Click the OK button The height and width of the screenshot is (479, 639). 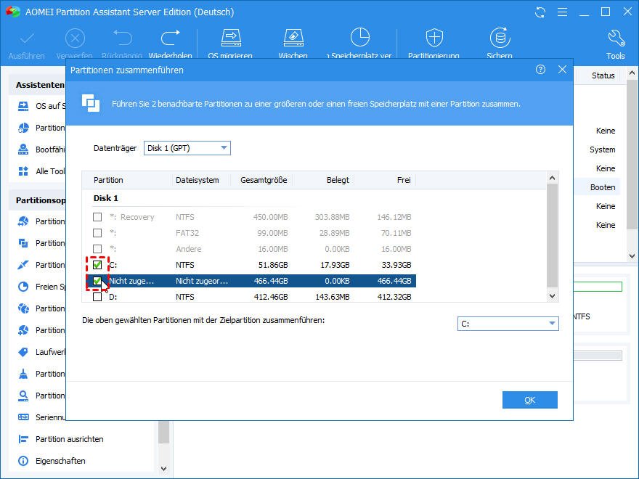click(529, 400)
